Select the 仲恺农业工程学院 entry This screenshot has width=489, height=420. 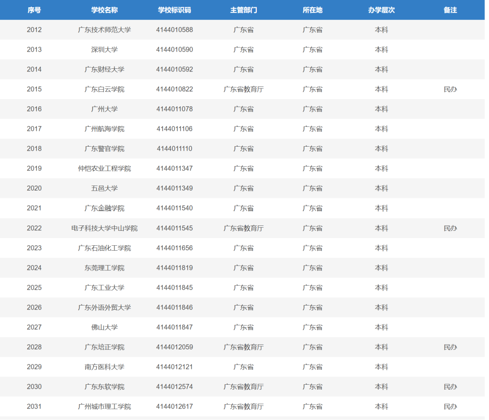(x=104, y=168)
